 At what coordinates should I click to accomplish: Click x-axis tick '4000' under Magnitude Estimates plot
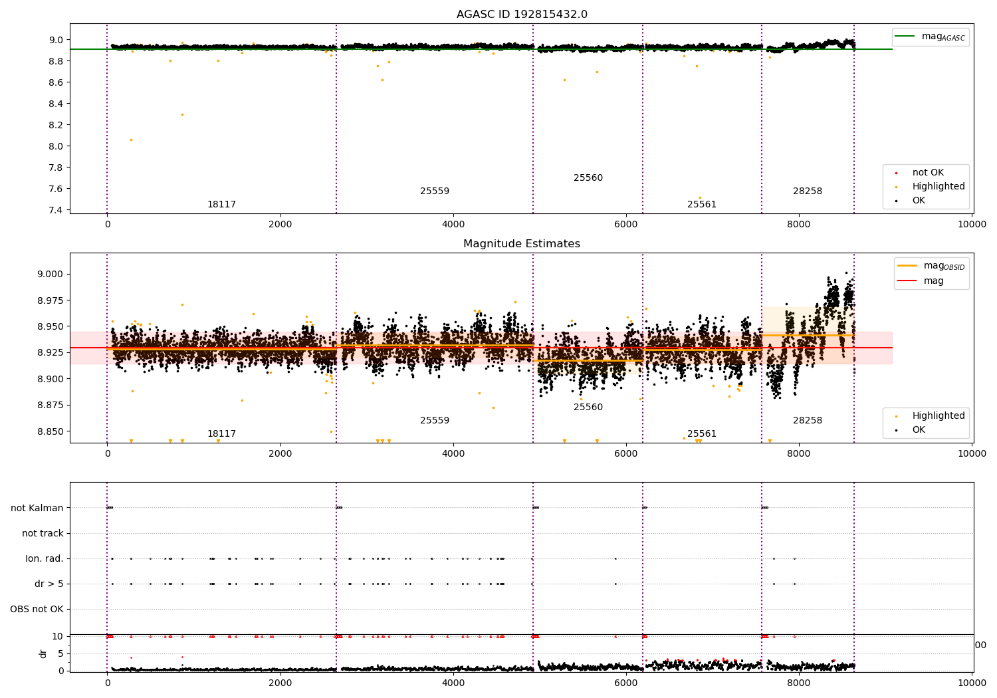453,454
